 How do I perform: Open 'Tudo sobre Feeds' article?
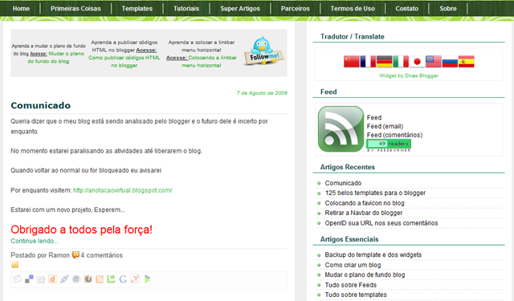(350, 285)
